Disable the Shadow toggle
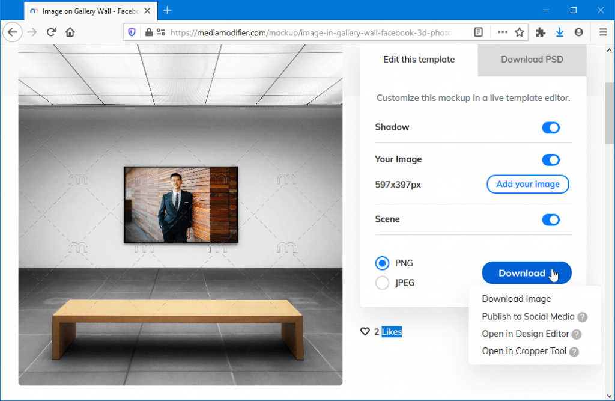Image resolution: width=615 pixels, height=401 pixels. (x=551, y=127)
